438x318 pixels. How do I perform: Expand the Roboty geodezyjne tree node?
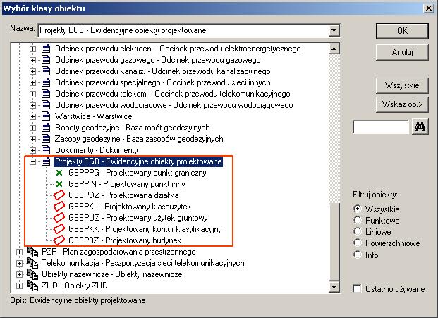[x=32, y=128]
